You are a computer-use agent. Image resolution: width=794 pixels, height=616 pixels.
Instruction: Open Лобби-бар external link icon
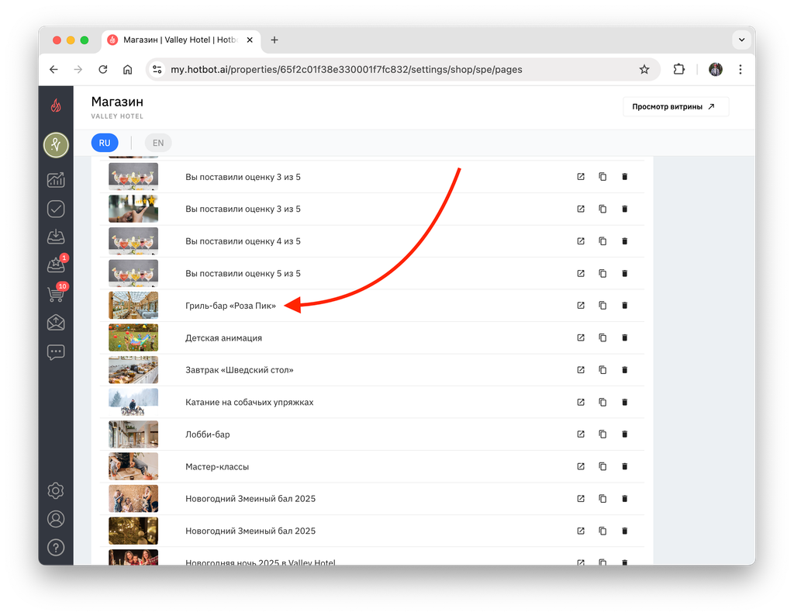(x=581, y=434)
